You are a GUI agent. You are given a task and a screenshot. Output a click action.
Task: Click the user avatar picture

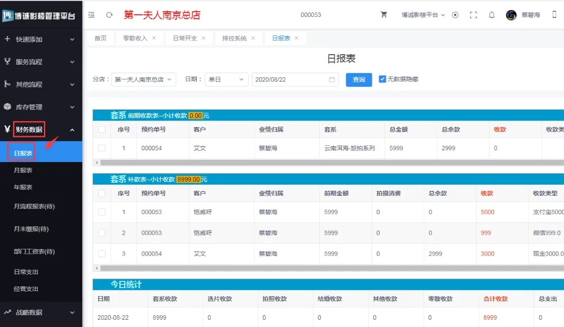click(x=511, y=15)
